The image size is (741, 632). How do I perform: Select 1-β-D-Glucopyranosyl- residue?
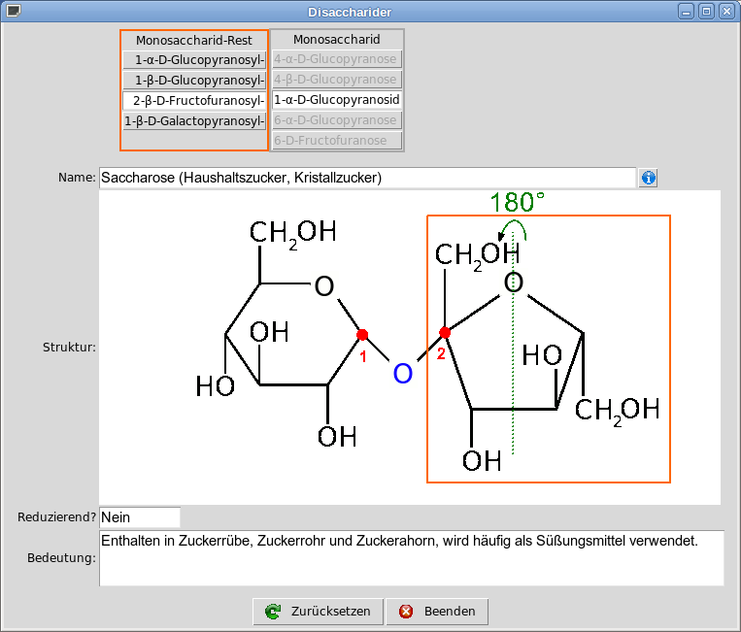194,80
